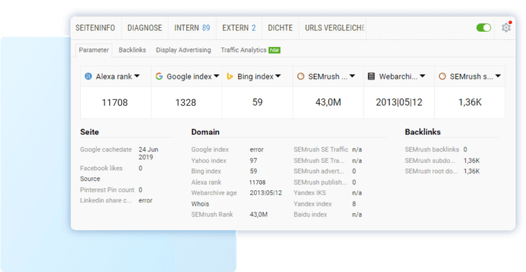Click the Yahoo index label
The image size is (526, 272).
208,161
